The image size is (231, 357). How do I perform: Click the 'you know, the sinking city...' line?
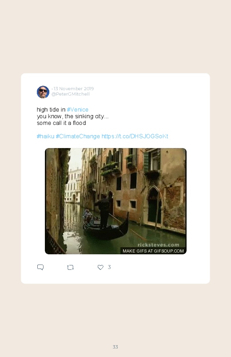(73, 116)
